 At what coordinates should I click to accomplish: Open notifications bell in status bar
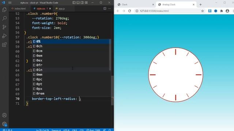click(x=110, y=130)
